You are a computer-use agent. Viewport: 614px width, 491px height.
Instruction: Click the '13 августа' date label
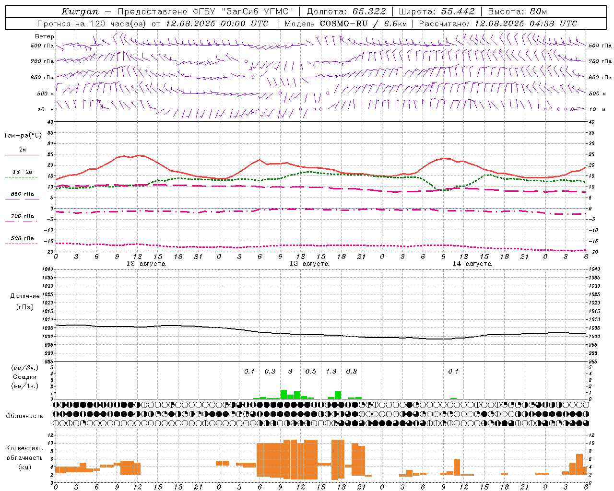coord(309,264)
